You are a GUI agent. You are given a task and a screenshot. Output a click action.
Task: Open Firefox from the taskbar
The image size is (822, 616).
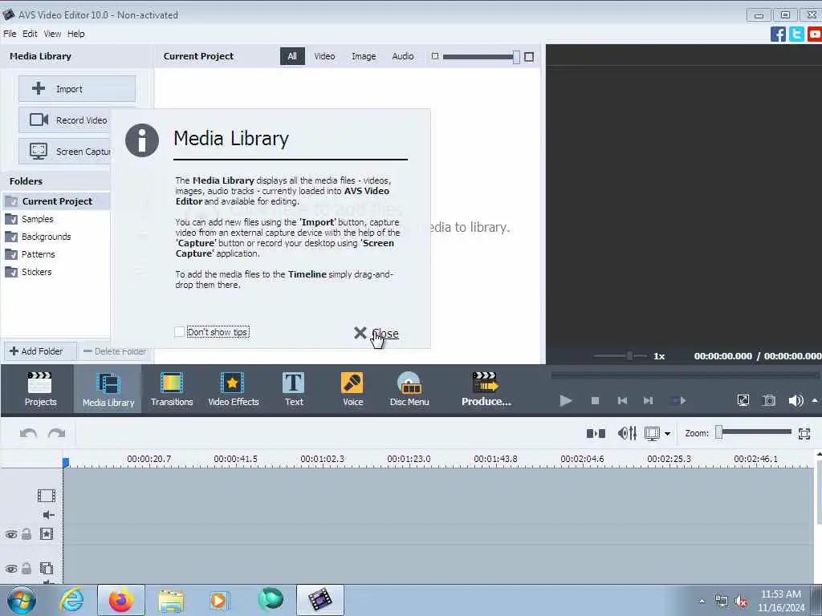coord(121,600)
